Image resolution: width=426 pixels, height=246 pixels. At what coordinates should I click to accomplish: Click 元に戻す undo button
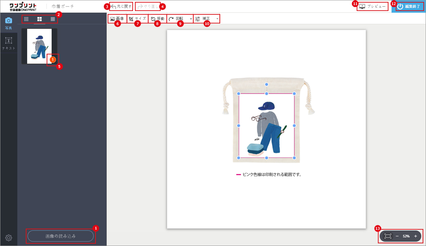121,6
